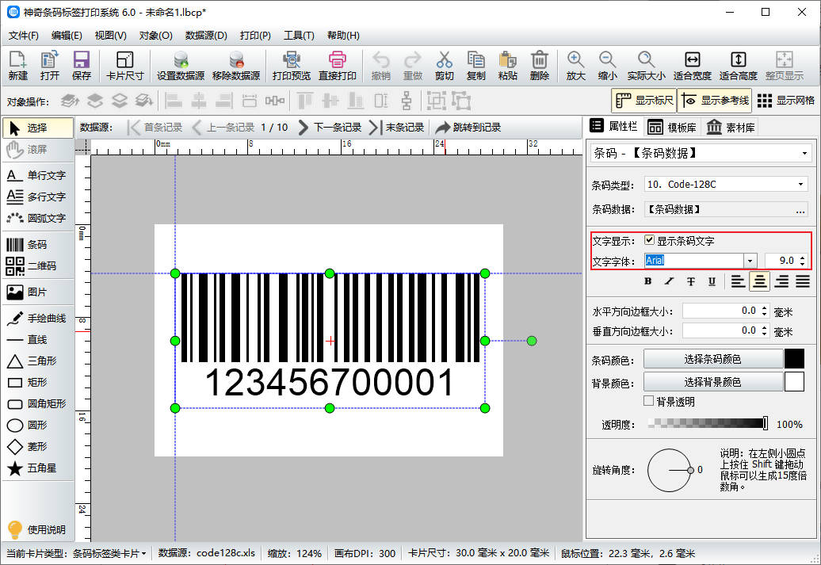This screenshot has height=565, width=821.
Task: Toggle 显示网格 grid display
Action: click(786, 101)
